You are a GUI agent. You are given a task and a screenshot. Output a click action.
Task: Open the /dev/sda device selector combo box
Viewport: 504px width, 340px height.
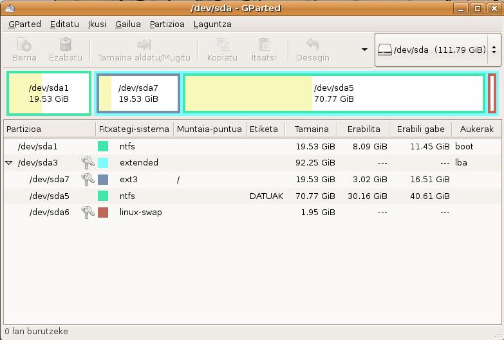tap(438, 50)
